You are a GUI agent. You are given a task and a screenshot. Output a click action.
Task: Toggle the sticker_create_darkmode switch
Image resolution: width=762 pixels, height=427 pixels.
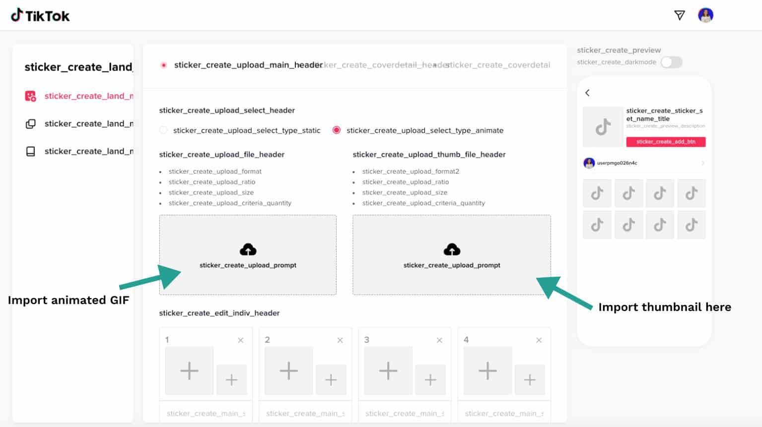tap(671, 62)
